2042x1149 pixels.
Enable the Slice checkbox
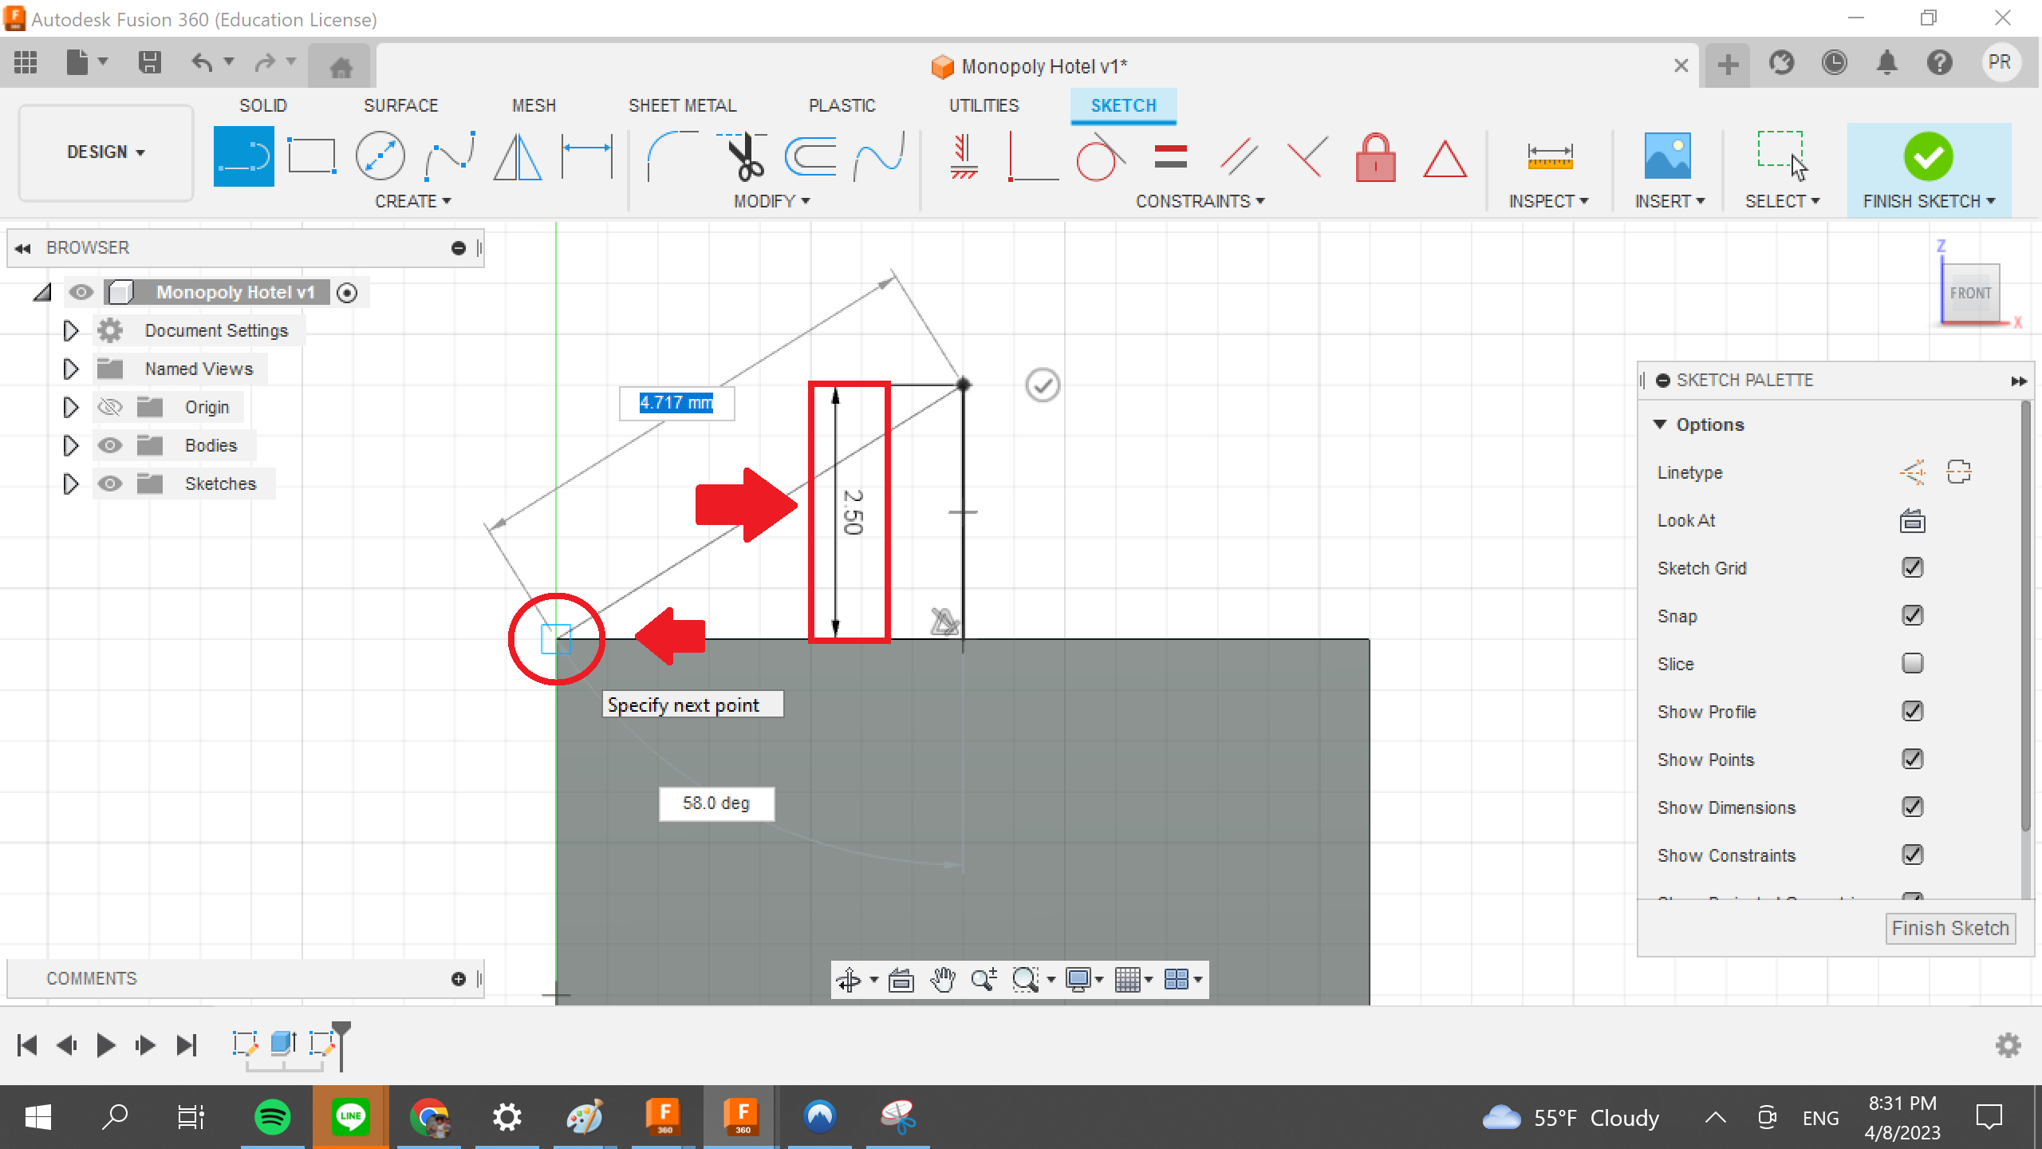click(x=1912, y=663)
